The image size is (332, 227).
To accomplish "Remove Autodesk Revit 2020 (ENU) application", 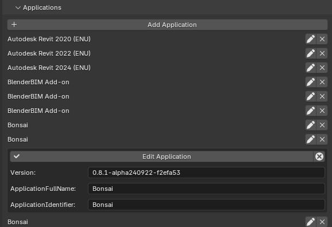I will (x=322, y=39).
